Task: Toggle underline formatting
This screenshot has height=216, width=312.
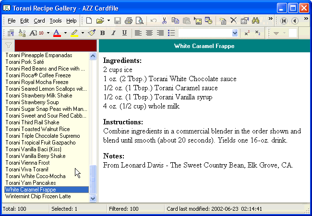Action: [125, 33]
